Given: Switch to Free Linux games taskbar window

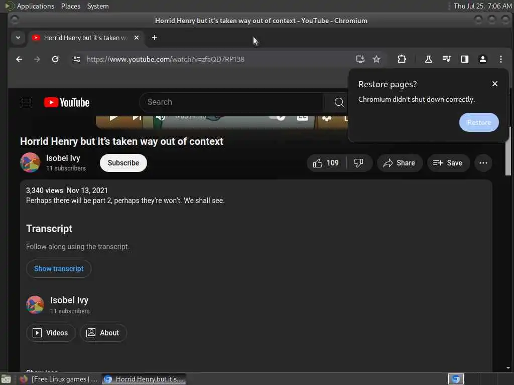Looking at the screenshot, I should click(x=59, y=379).
